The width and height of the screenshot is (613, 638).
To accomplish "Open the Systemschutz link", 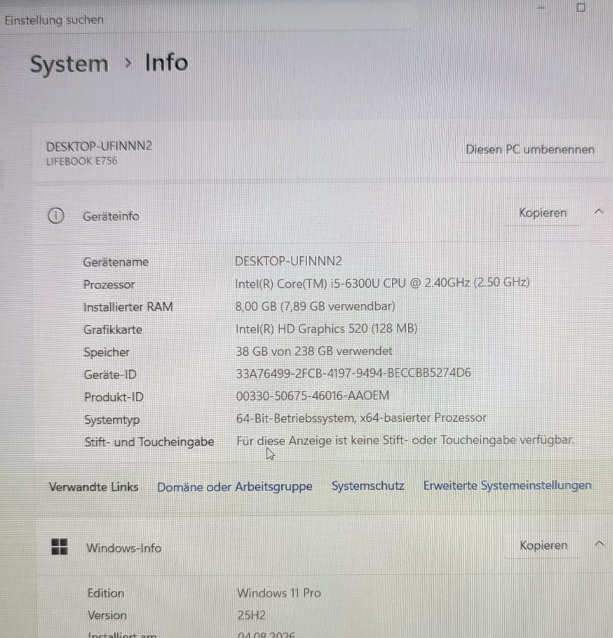I will pyautogui.click(x=368, y=486).
